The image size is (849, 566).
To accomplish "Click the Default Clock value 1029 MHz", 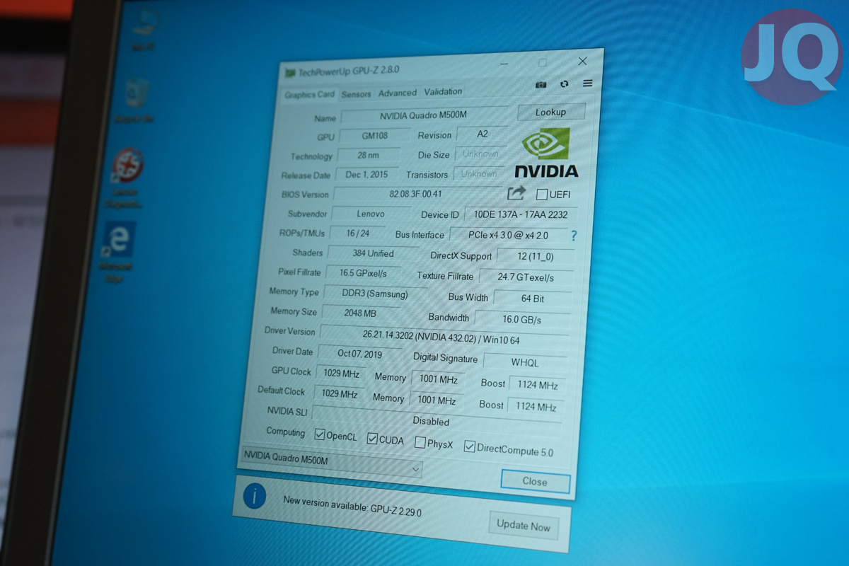I will [x=340, y=394].
